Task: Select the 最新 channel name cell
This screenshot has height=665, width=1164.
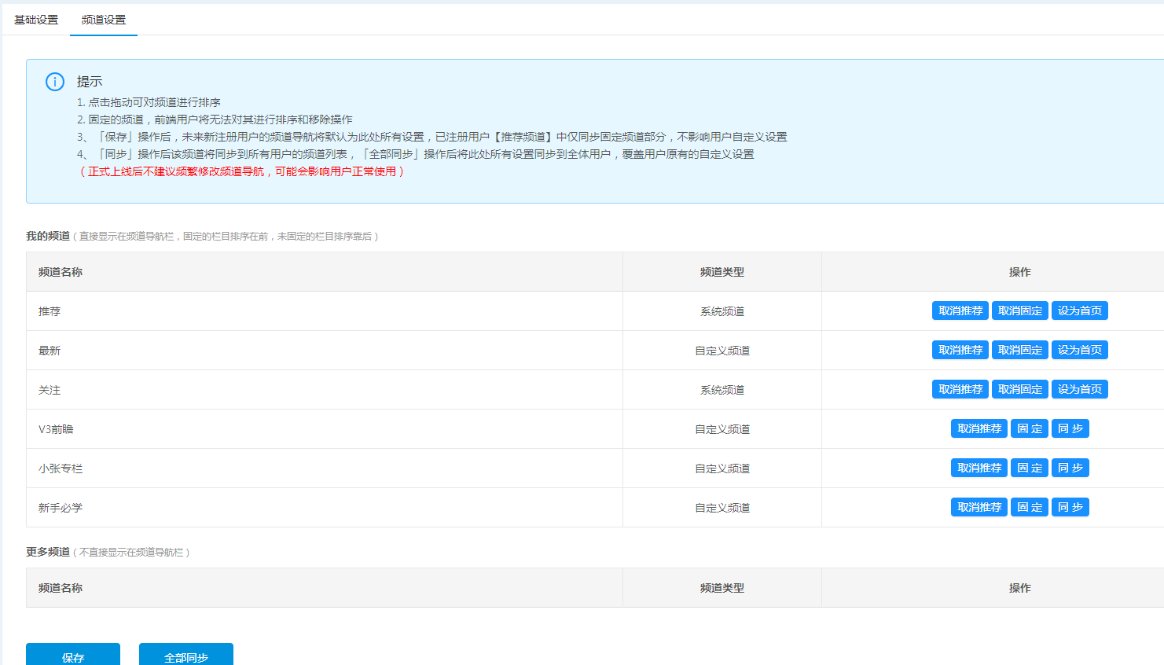Action: click(325, 351)
